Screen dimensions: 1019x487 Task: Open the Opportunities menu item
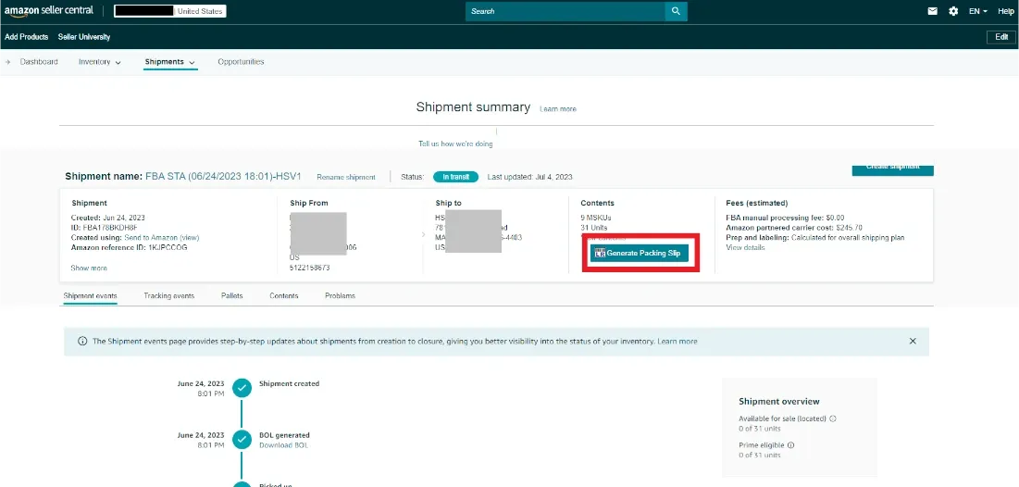click(x=242, y=62)
